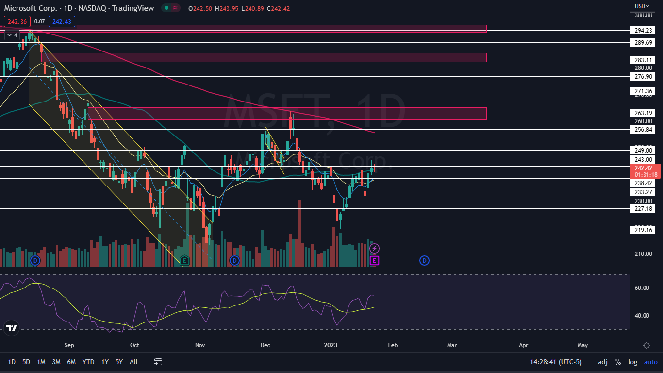Image resolution: width=663 pixels, height=373 pixels.
Task: Click the close value C242.42
Action: point(278,8)
